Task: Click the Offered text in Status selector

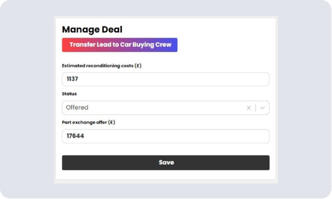Action: (77, 107)
